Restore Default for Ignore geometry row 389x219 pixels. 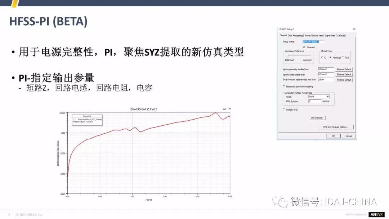pos(344,70)
